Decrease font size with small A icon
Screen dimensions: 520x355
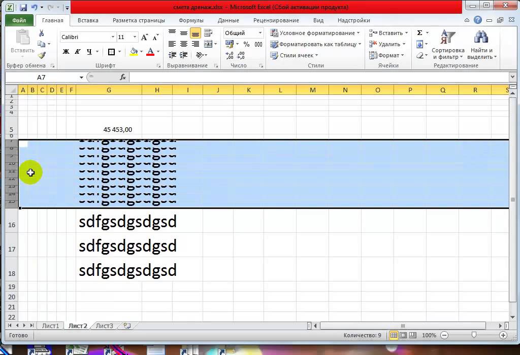[x=155, y=37]
